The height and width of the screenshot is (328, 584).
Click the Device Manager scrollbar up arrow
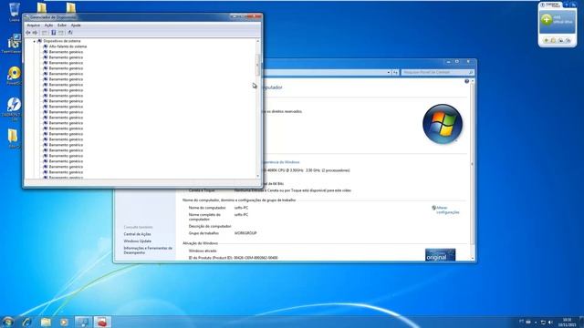[257, 41]
